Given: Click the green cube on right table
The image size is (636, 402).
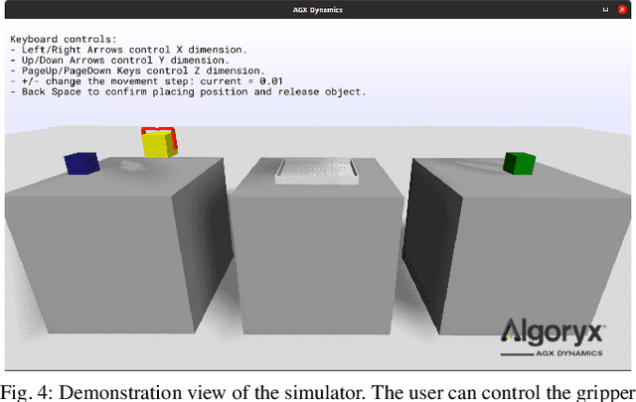Looking at the screenshot, I should pyautogui.click(x=518, y=163).
